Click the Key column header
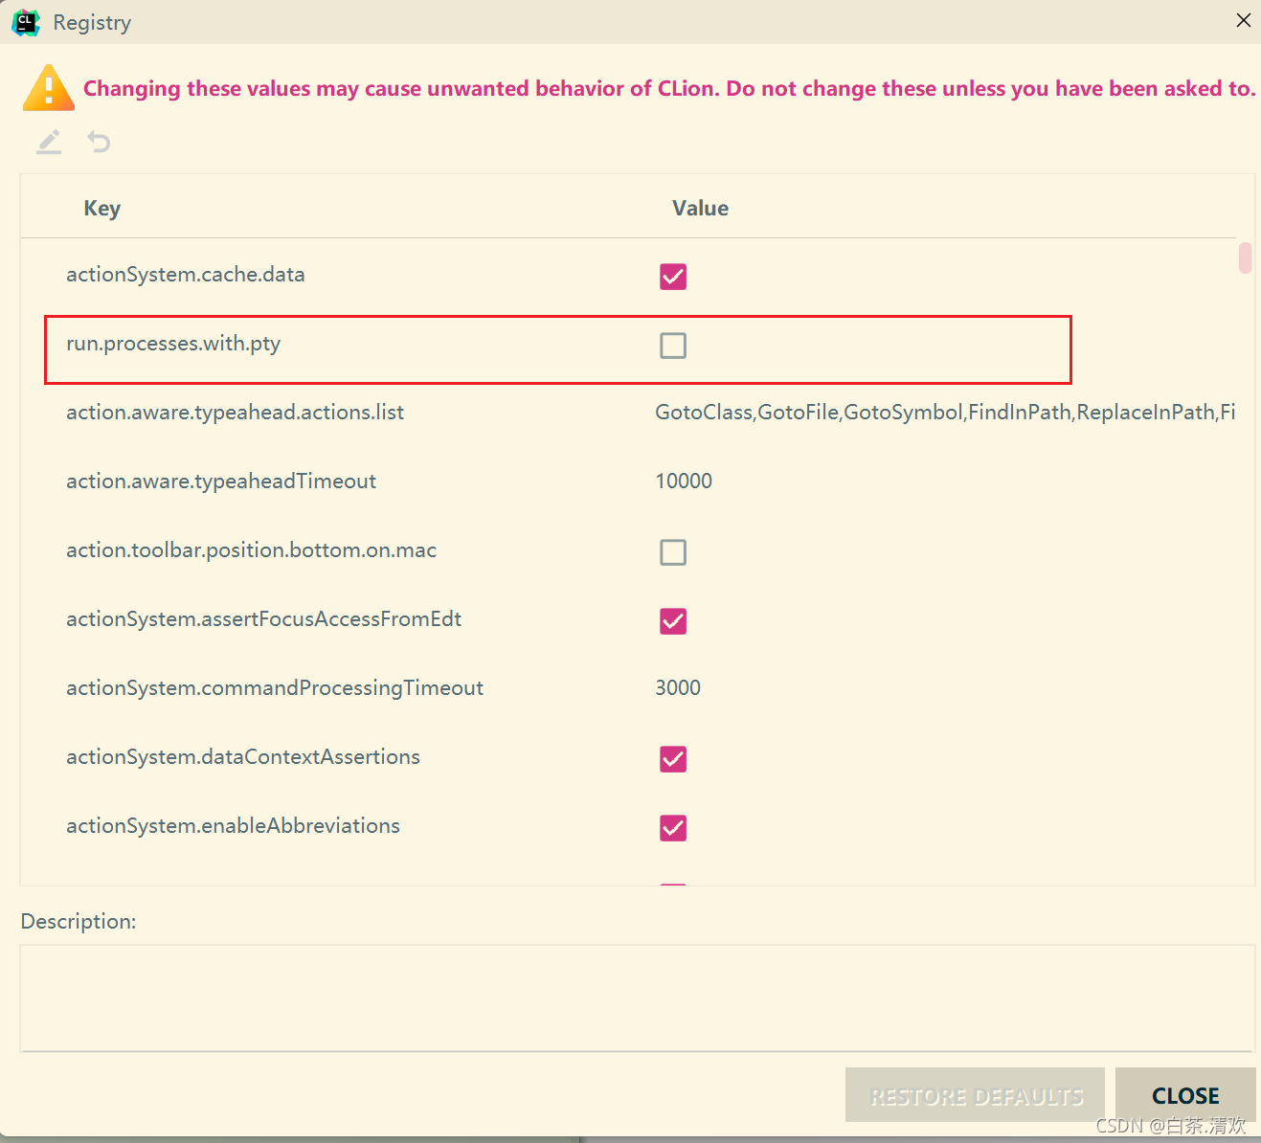This screenshot has height=1143, width=1261. click(102, 209)
